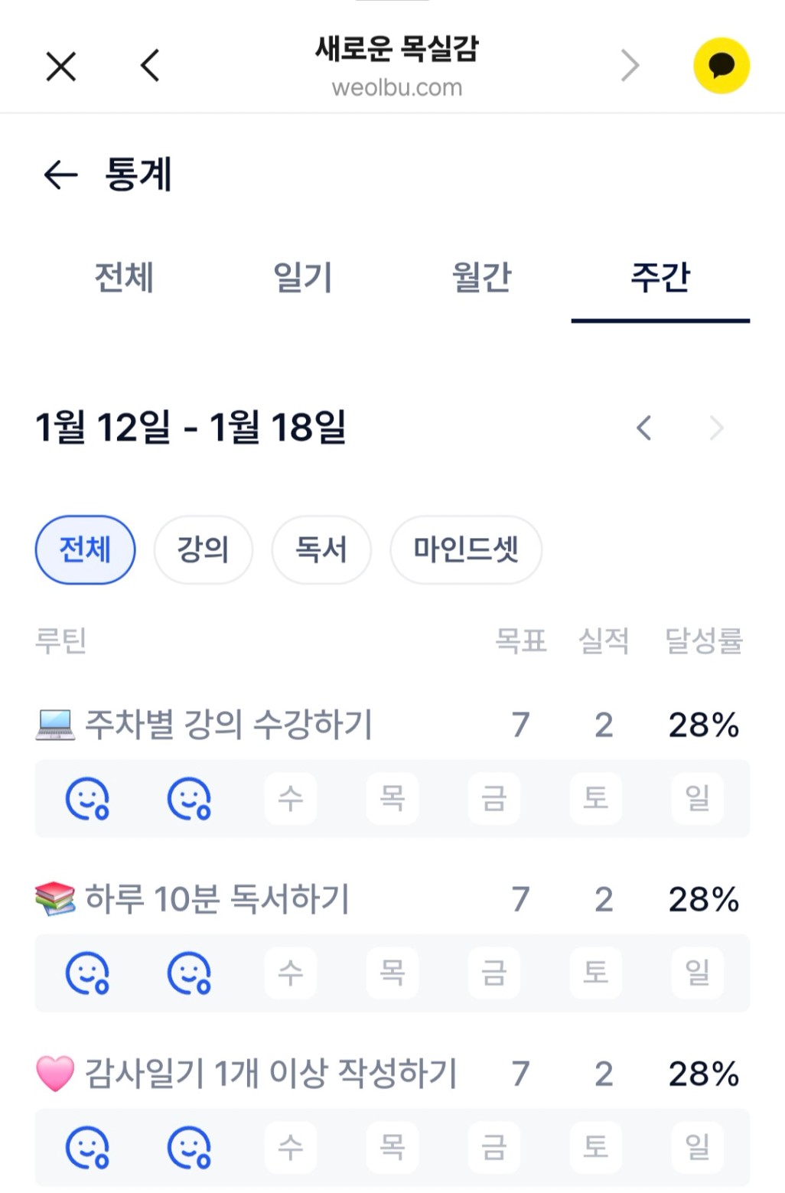Show next week with right chevron
The width and height of the screenshot is (785, 1193).
pyautogui.click(x=716, y=428)
